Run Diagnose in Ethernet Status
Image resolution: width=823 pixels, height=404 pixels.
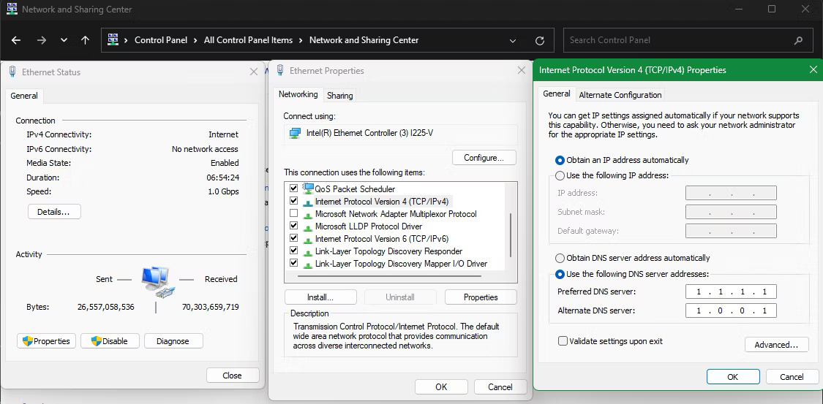pos(173,341)
